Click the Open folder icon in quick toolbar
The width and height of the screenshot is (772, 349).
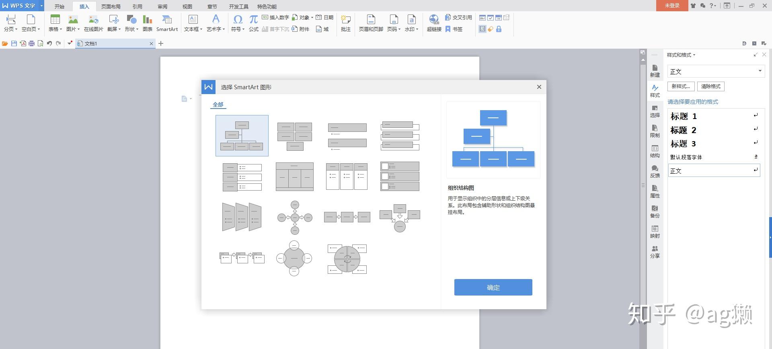tap(5, 43)
